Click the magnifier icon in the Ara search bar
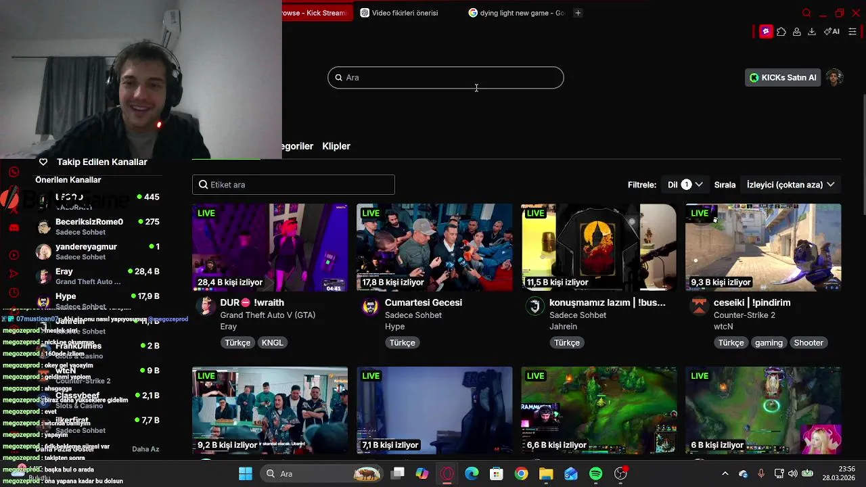The image size is (866, 487). click(x=339, y=78)
